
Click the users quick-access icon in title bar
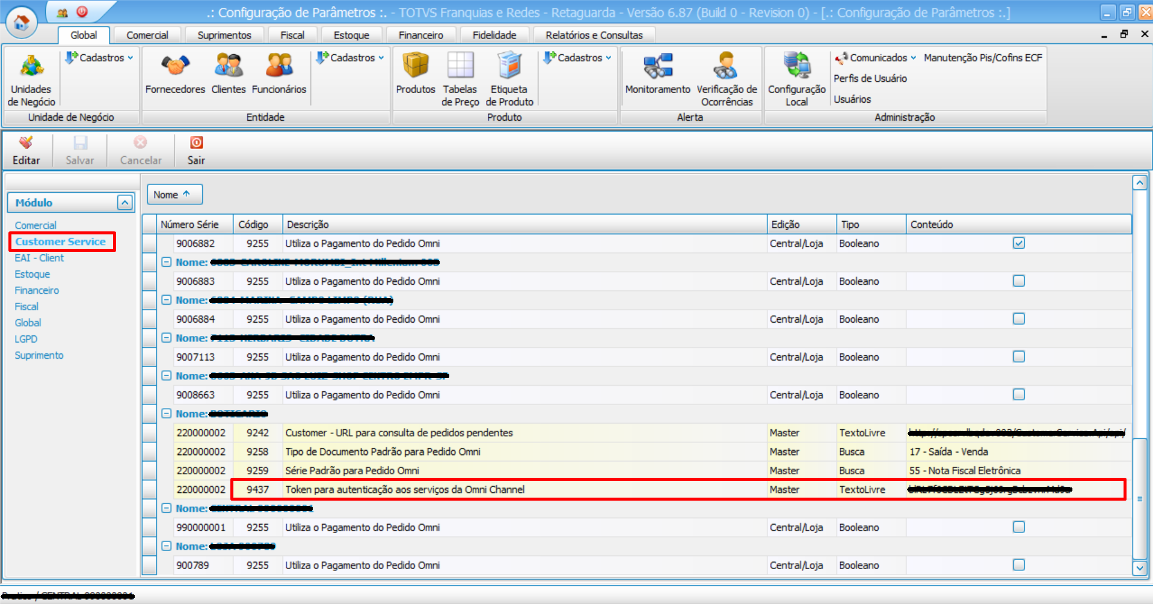point(62,12)
